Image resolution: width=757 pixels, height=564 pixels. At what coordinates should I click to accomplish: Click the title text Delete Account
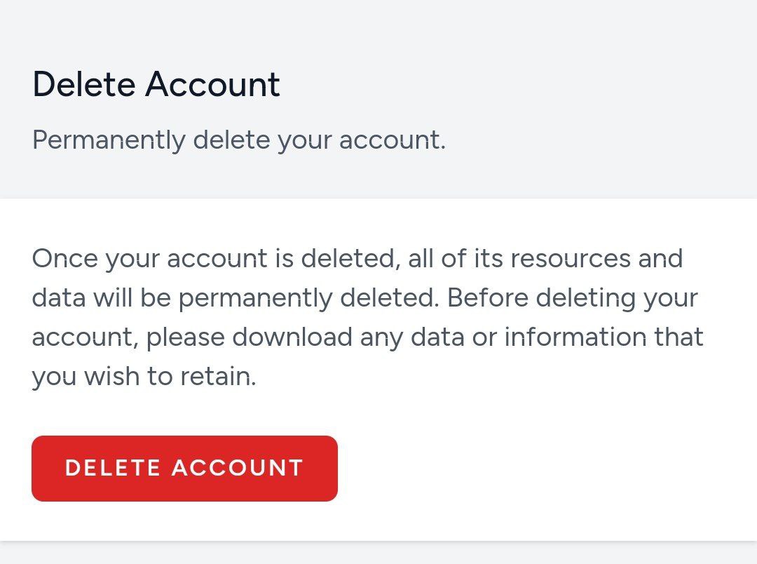(156, 84)
